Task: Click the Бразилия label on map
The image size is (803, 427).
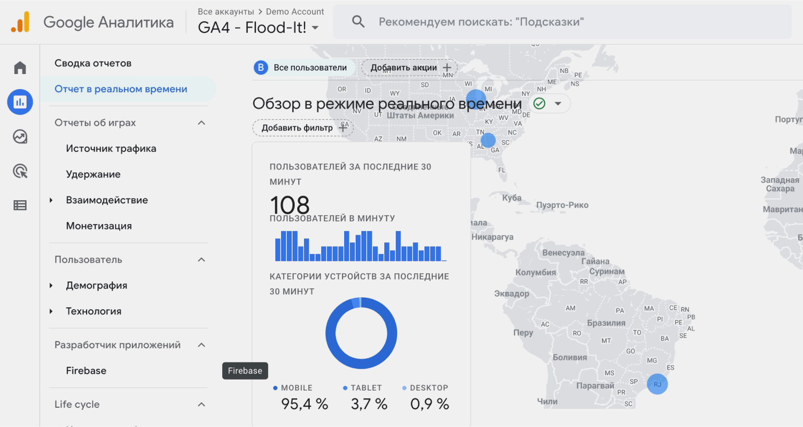Action: (606, 323)
